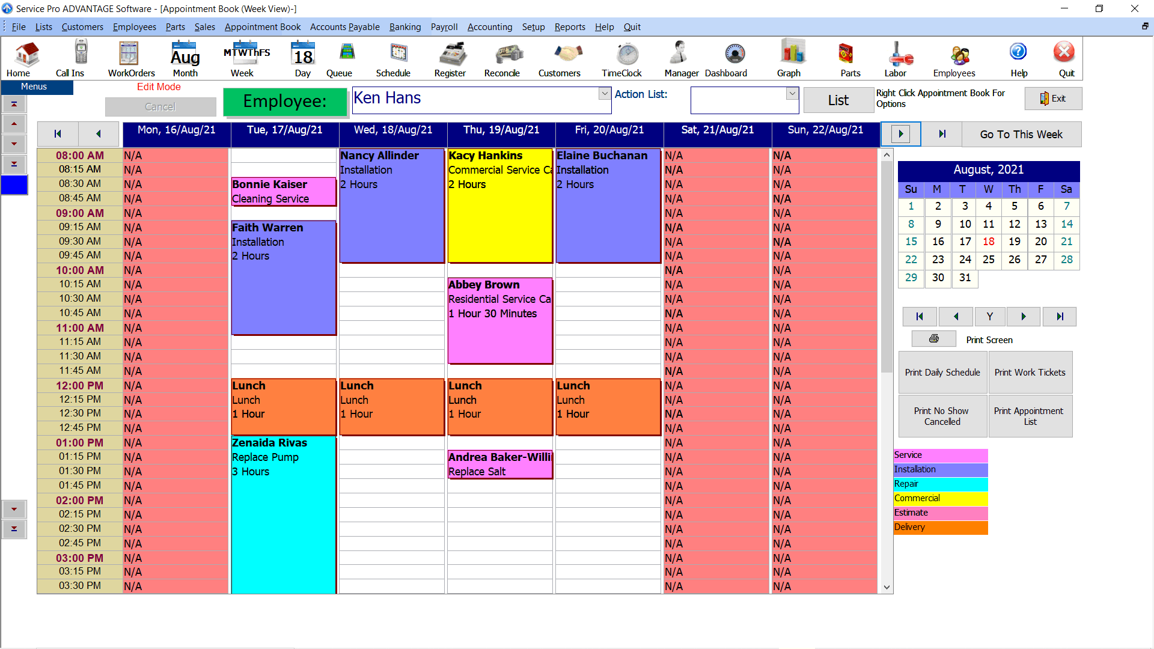Switch to Day view icon
1154x649 pixels.
pyautogui.click(x=302, y=59)
